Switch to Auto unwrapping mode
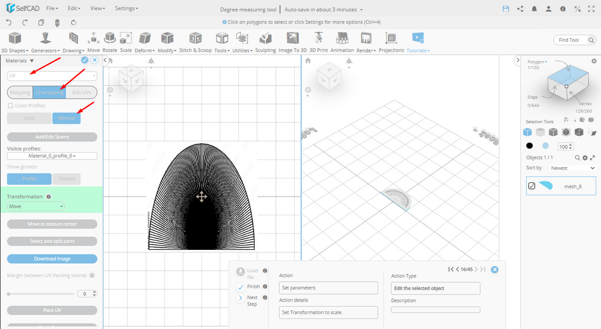Screen dimensions: 601x329 pos(29,118)
